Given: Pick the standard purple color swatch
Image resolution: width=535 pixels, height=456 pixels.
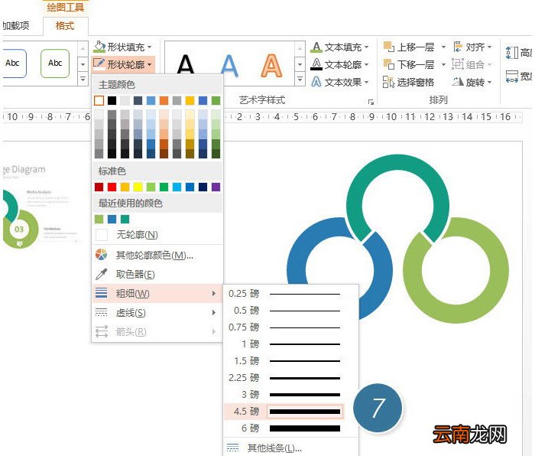Looking at the screenshot, I should coord(216,187).
